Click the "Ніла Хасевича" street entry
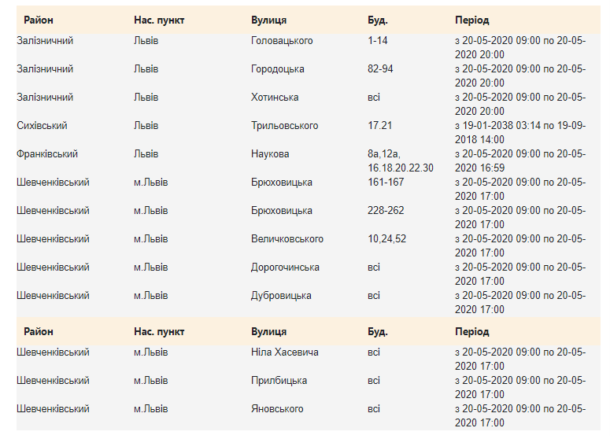The height and width of the screenshot is (439, 610). click(x=284, y=352)
